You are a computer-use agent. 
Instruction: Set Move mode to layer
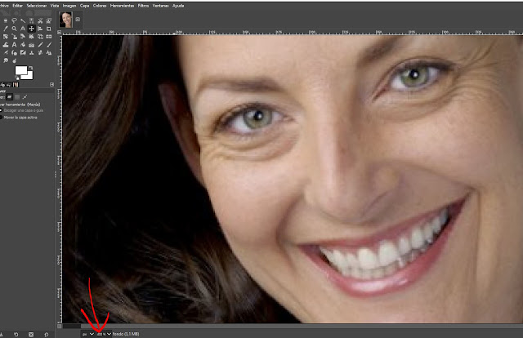[x=9, y=97]
